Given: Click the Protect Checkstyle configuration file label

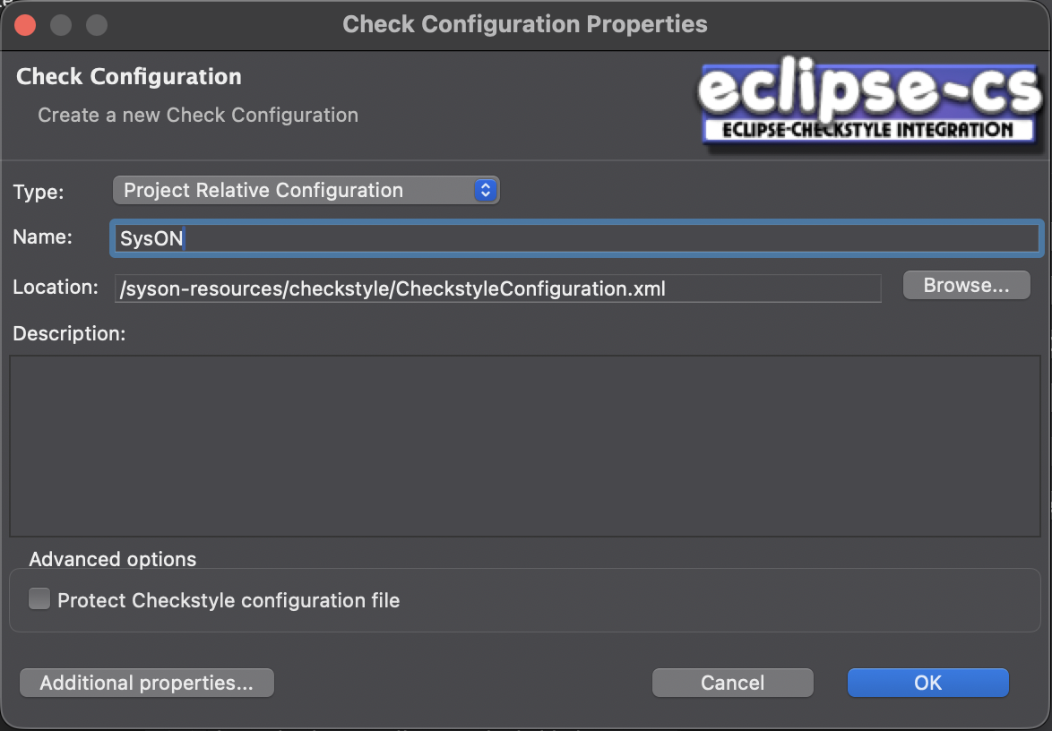Looking at the screenshot, I should click(229, 601).
